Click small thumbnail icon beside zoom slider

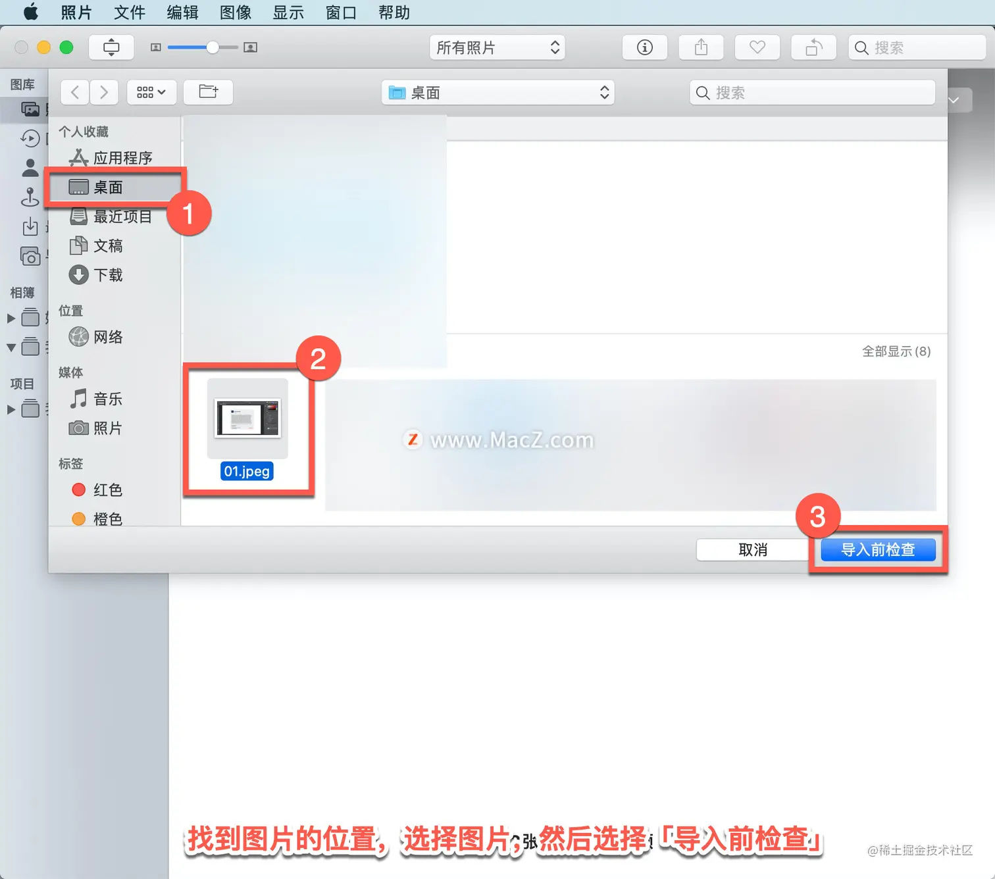point(156,47)
